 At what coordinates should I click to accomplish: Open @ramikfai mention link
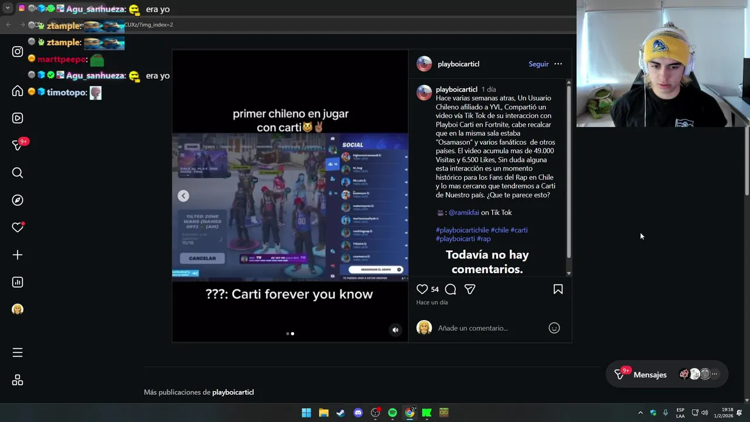pos(463,212)
